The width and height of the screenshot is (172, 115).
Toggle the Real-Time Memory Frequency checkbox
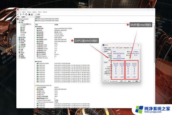point(37,102)
